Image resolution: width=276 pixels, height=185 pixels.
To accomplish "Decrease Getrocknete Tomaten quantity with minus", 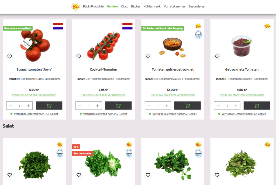I will [x=218, y=106].
